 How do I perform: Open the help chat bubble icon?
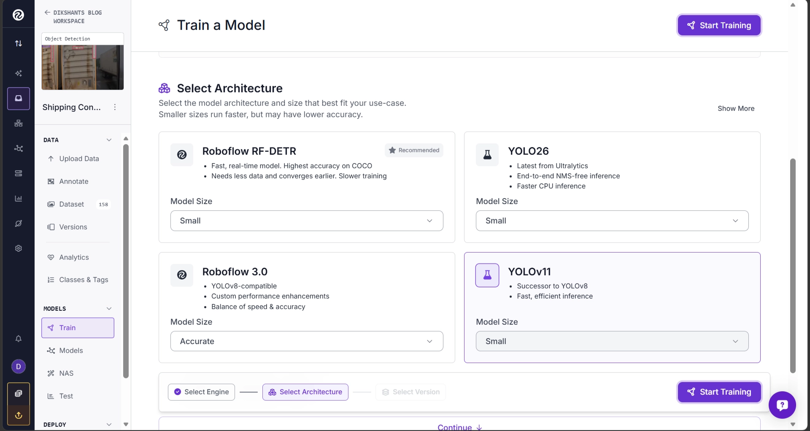pyautogui.click(x=782, y=405)
